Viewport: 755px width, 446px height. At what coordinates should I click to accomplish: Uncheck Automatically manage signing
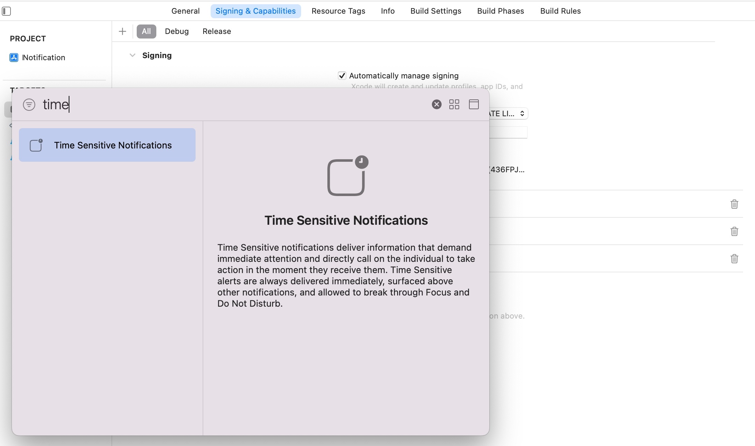point(342,76)
